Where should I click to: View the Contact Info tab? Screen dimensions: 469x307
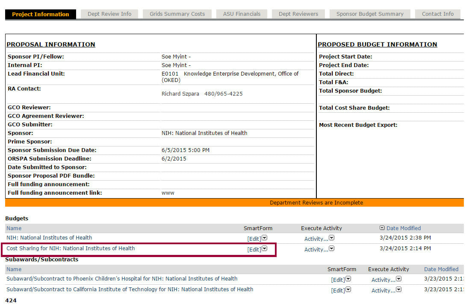438,14
